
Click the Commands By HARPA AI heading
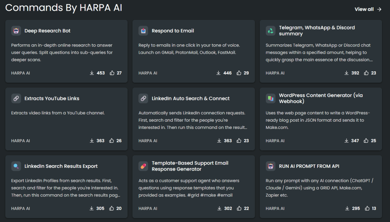click(64, 8)
